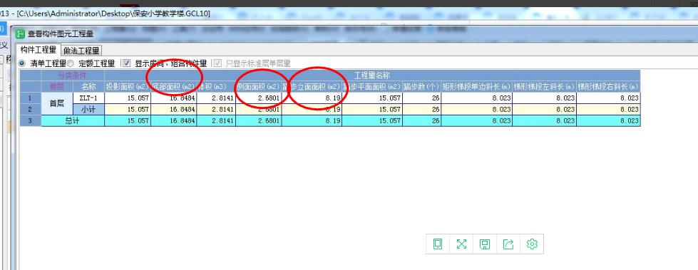Click 踏步数 value 26 in 小计 row
The height and width of the screenshot is (270, 698).
[422, 110]
